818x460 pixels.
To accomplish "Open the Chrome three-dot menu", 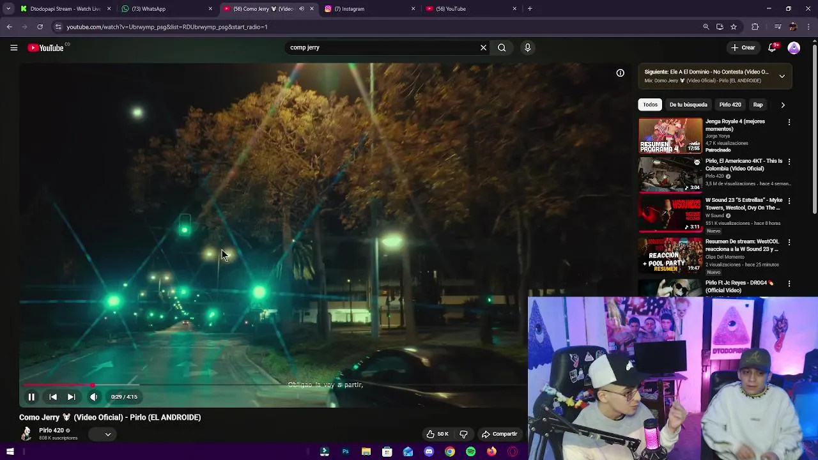I will pyautogui.click(x=809, y=27).
